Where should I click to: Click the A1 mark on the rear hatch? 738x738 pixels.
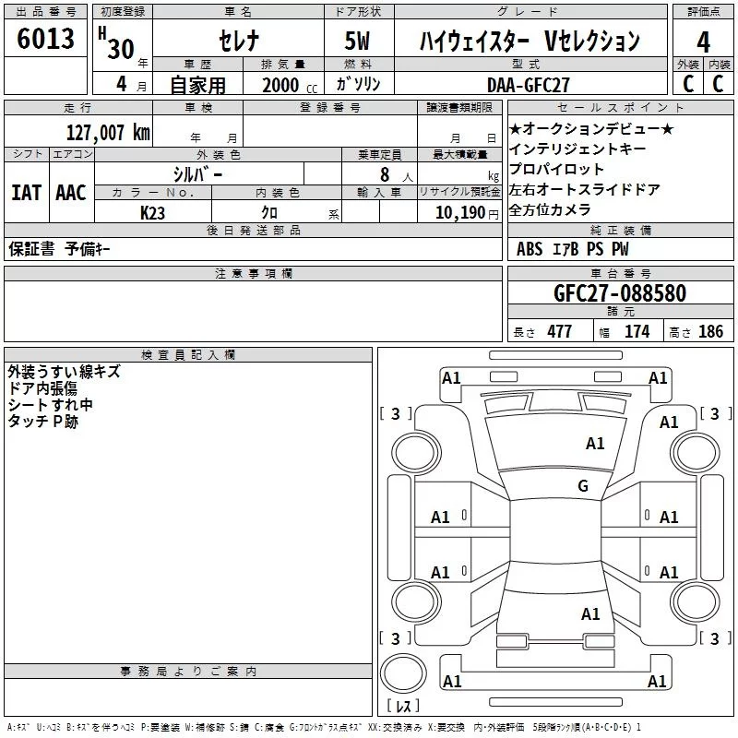[x=590, y=614]
